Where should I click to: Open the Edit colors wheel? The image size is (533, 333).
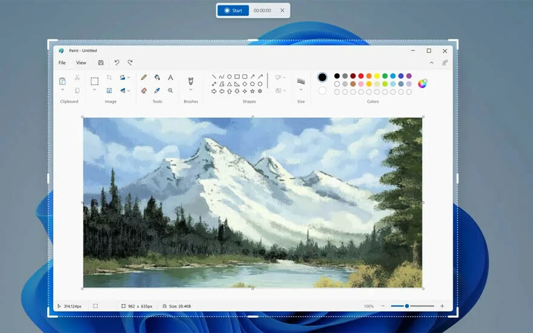click(x=422, y=83)
